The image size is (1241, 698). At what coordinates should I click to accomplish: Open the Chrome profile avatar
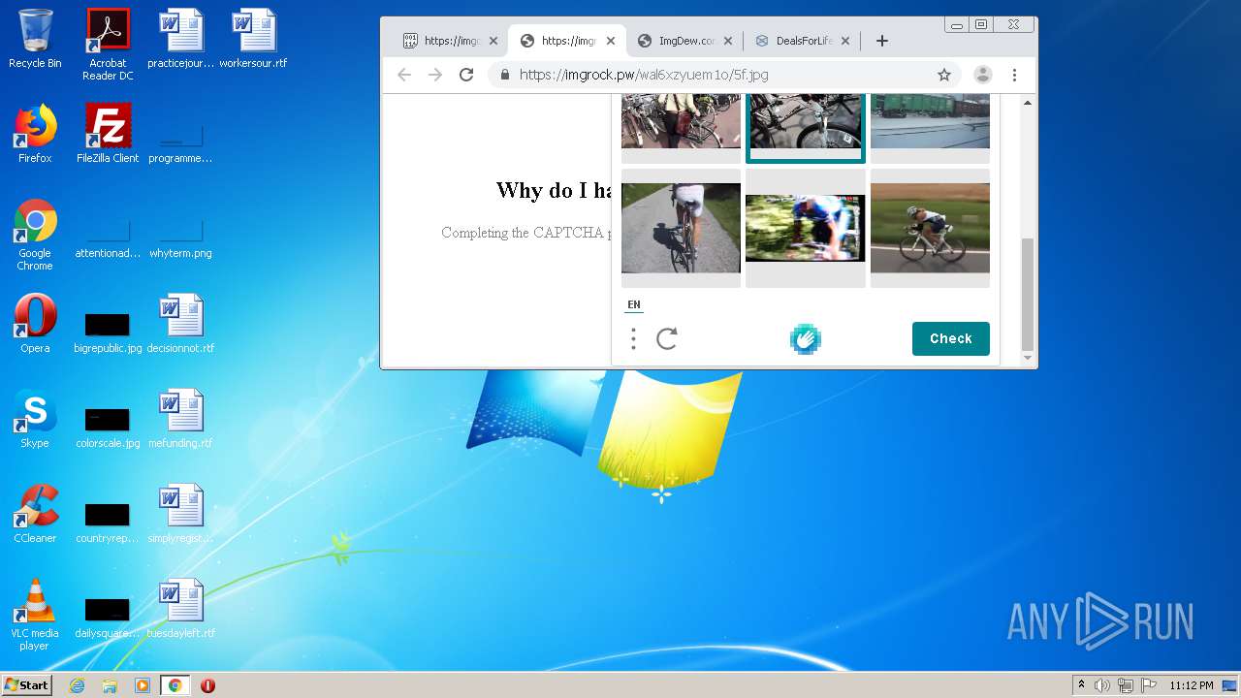pos(982,75)
